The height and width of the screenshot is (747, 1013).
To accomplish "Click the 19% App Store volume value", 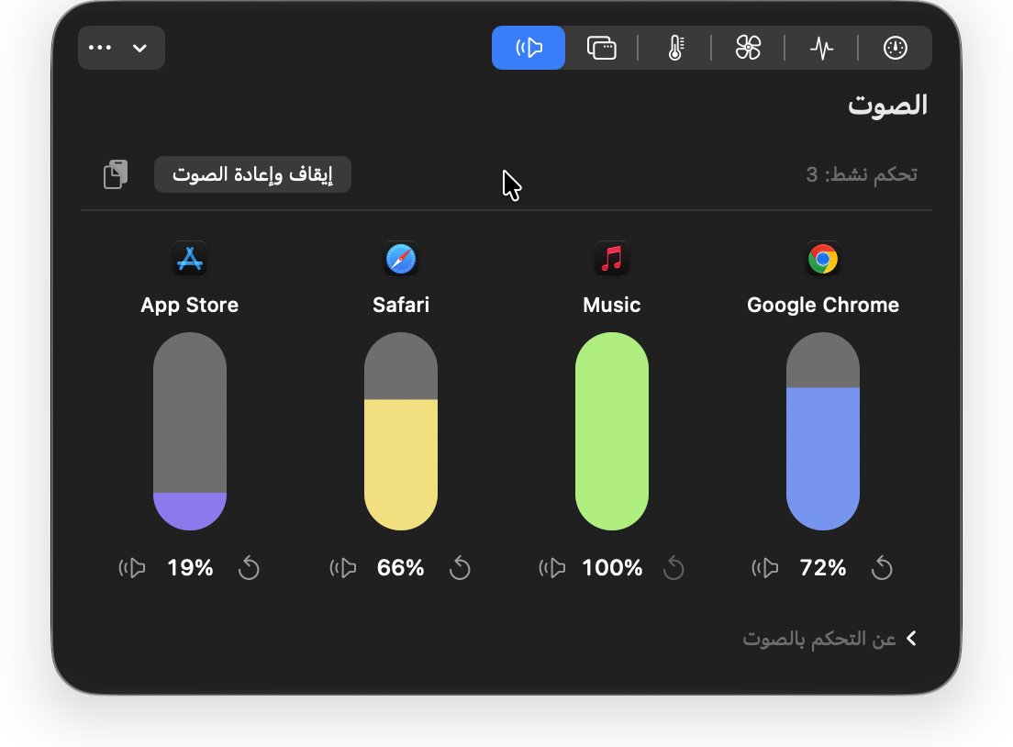I will pyautogui.click(x=190, y=568).
